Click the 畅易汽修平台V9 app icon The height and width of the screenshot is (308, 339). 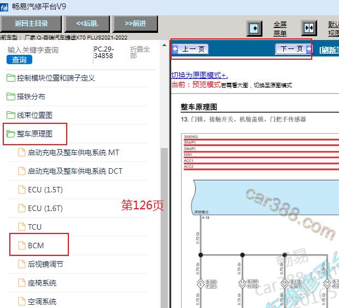click(4, 7)
